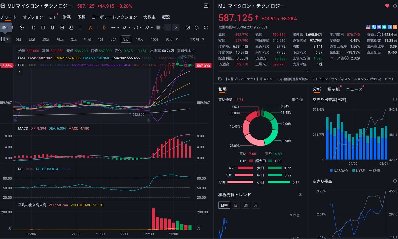398x239 pixels.
Task: Select the orange cursor pointer tool
Action: tap(105, 28)
